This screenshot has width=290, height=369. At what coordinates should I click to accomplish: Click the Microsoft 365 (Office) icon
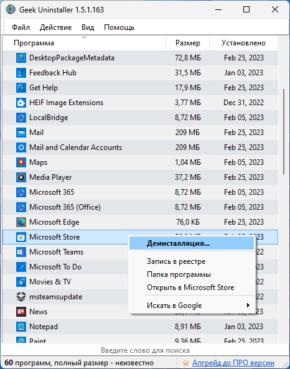[21, 207]
